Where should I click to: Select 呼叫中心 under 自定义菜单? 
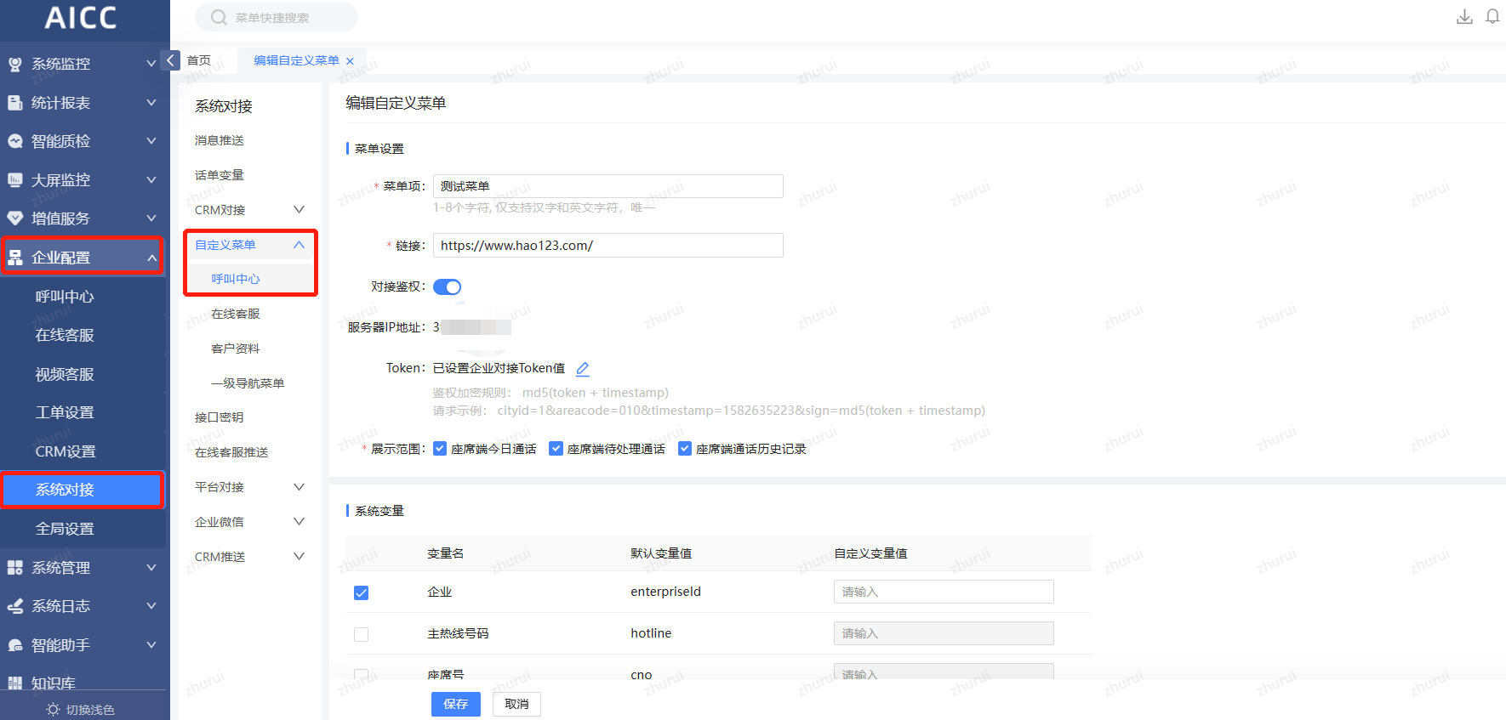click(x=236, y=279)
